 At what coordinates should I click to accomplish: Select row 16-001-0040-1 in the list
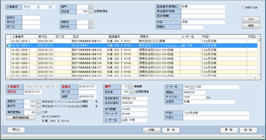coord(131,54)
